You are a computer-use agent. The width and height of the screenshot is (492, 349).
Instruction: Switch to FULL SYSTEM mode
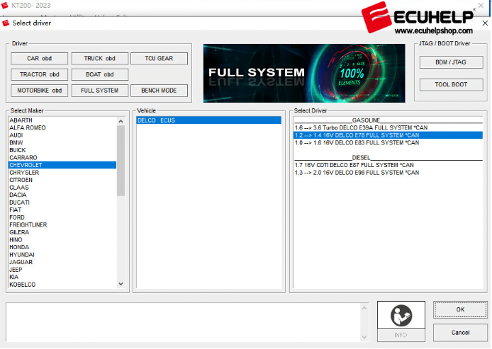tap(99, 91)
